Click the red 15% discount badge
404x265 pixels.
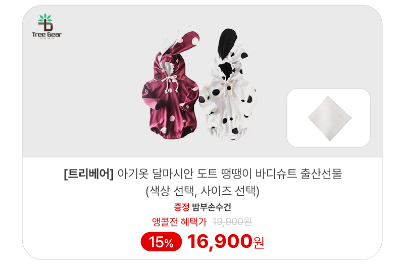pyautogui.click(x=161, y=242)
